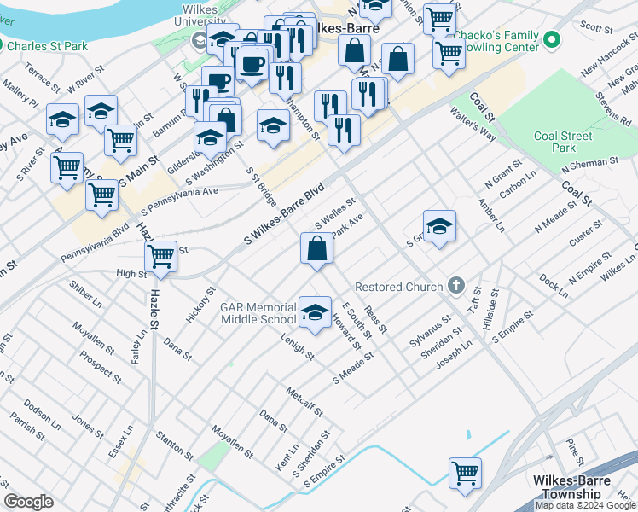The width and height of the screenshot is (638, 512).
Task: Click the Sylvanus St label
Action: pyautogui.click(x=430, y=331)
